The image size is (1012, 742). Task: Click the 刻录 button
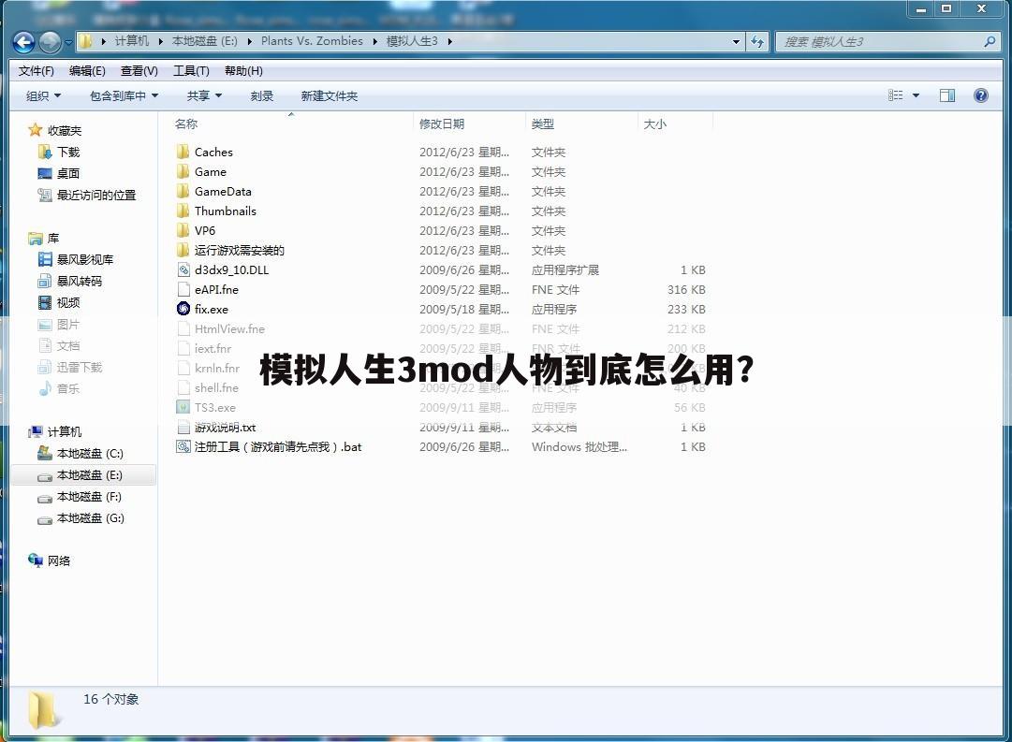(261, 96)
